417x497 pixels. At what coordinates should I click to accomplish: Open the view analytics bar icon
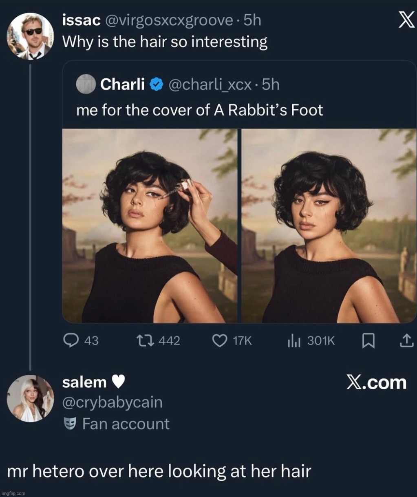point(293,340)
